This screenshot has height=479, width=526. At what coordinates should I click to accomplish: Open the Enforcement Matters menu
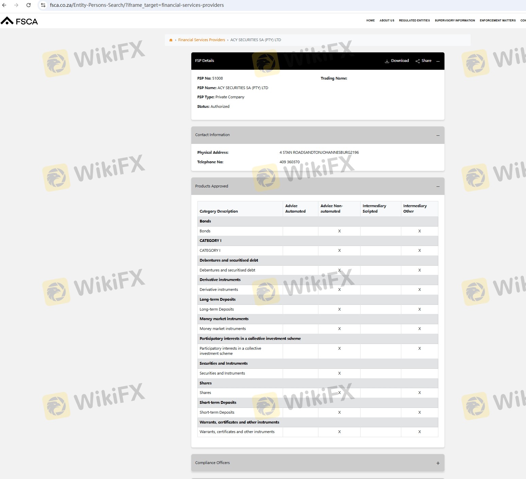point(497,20)
